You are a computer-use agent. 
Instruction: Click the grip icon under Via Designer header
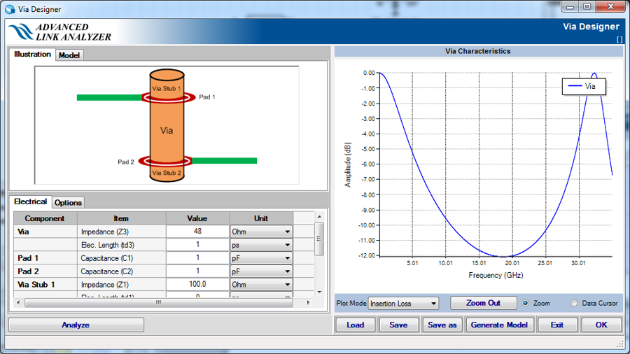619,40
